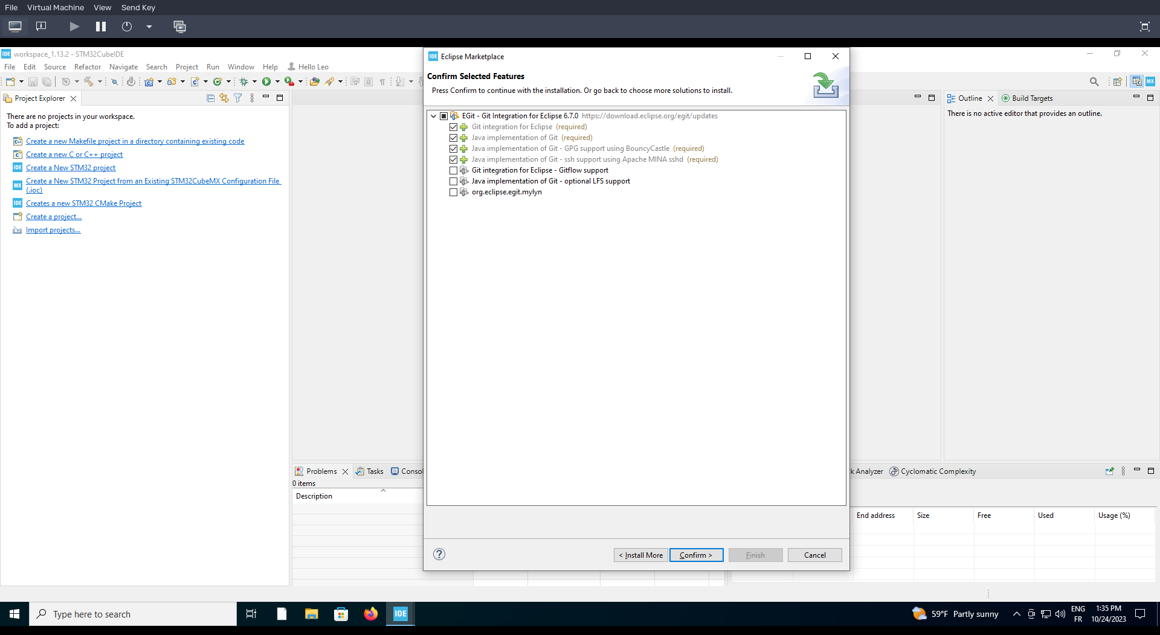Toggle Link with Editor in Project Explorer
Viewport: 1160px width, 635px height.
224,98
